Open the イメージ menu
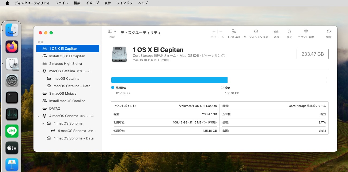 tap(92, 3)
